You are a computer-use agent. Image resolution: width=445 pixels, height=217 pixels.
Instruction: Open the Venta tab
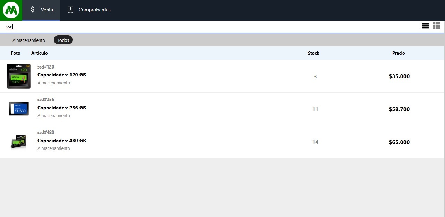click(x=47, y=10)
